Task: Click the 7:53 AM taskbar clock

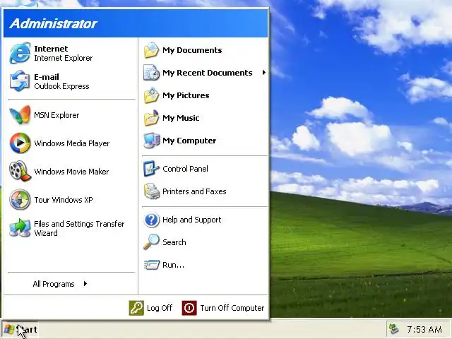Action: [424, 329]
